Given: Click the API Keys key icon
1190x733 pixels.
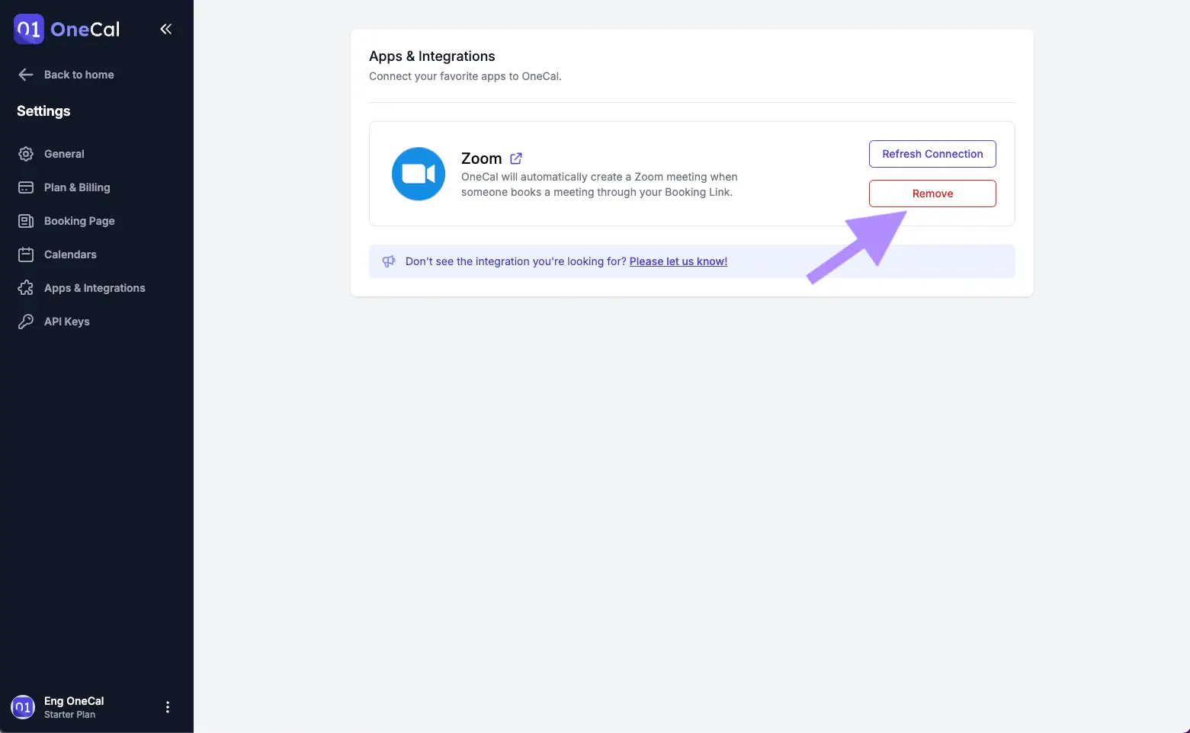Looking at the screenshot, I should point(26,322).
